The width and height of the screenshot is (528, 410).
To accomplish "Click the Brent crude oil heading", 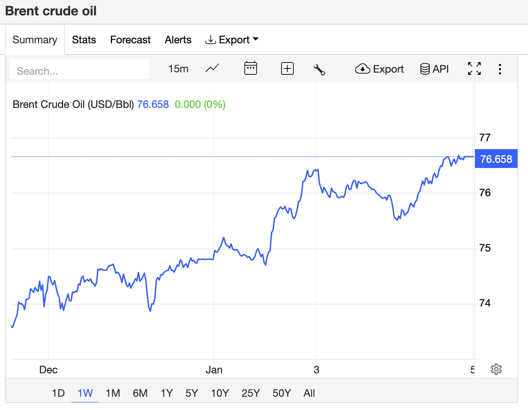I will click(x=51, y=11).
